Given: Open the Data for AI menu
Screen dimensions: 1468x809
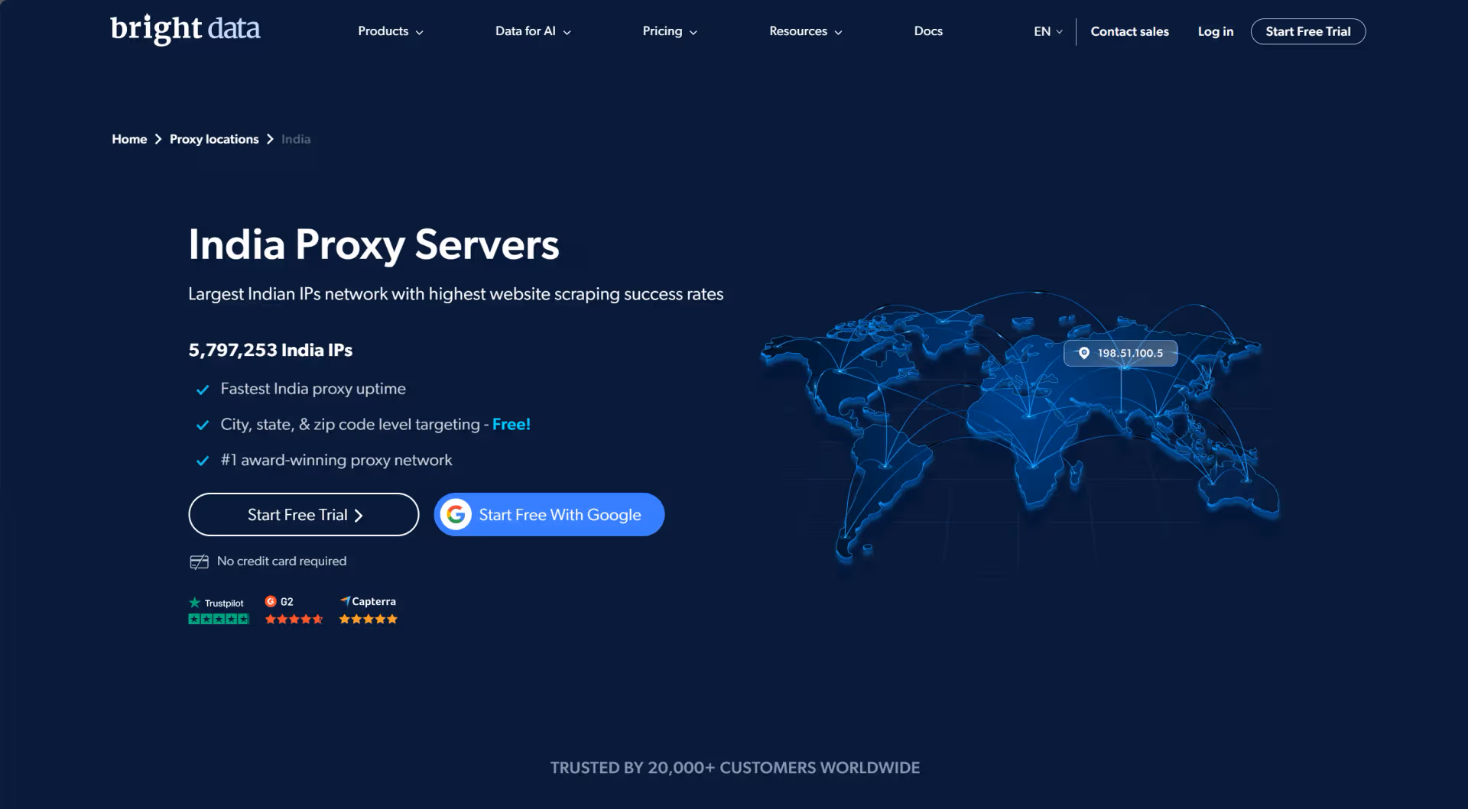Looking at the screenshot, I should (532, 31).
